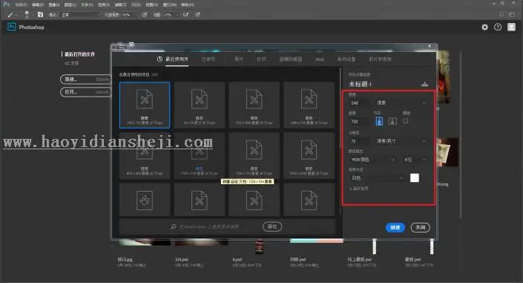The width and height of the screenshot is (523, 283).
Task: Open CC 文件 link
Action: pos(72,63)
